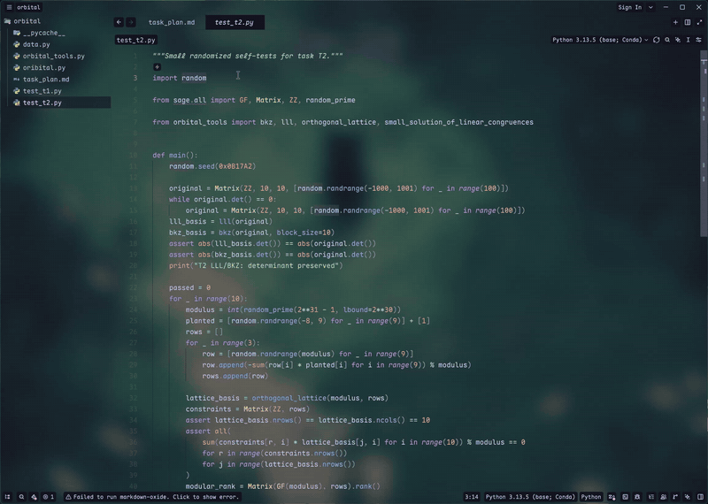Open project search from status bar
Viewport: 708px width, 504px height.
pos(21,497)
